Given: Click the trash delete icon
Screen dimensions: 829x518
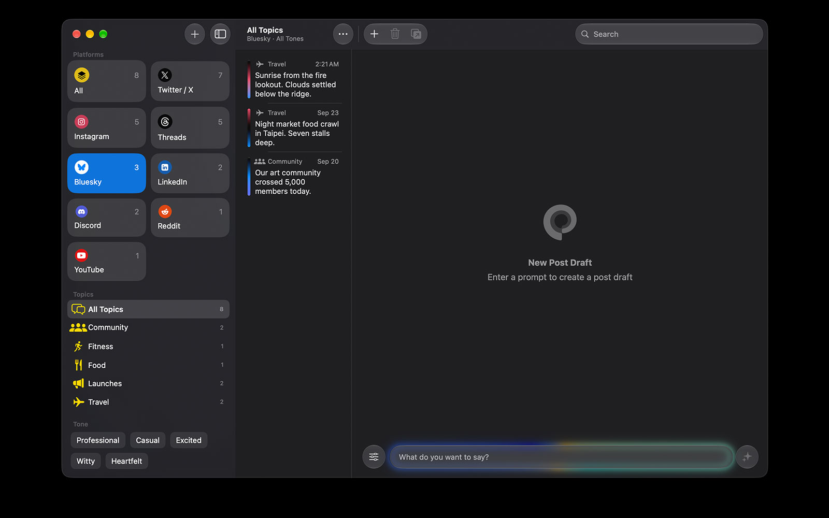Looking at the screenshot, I should click(x=395, y=34).
